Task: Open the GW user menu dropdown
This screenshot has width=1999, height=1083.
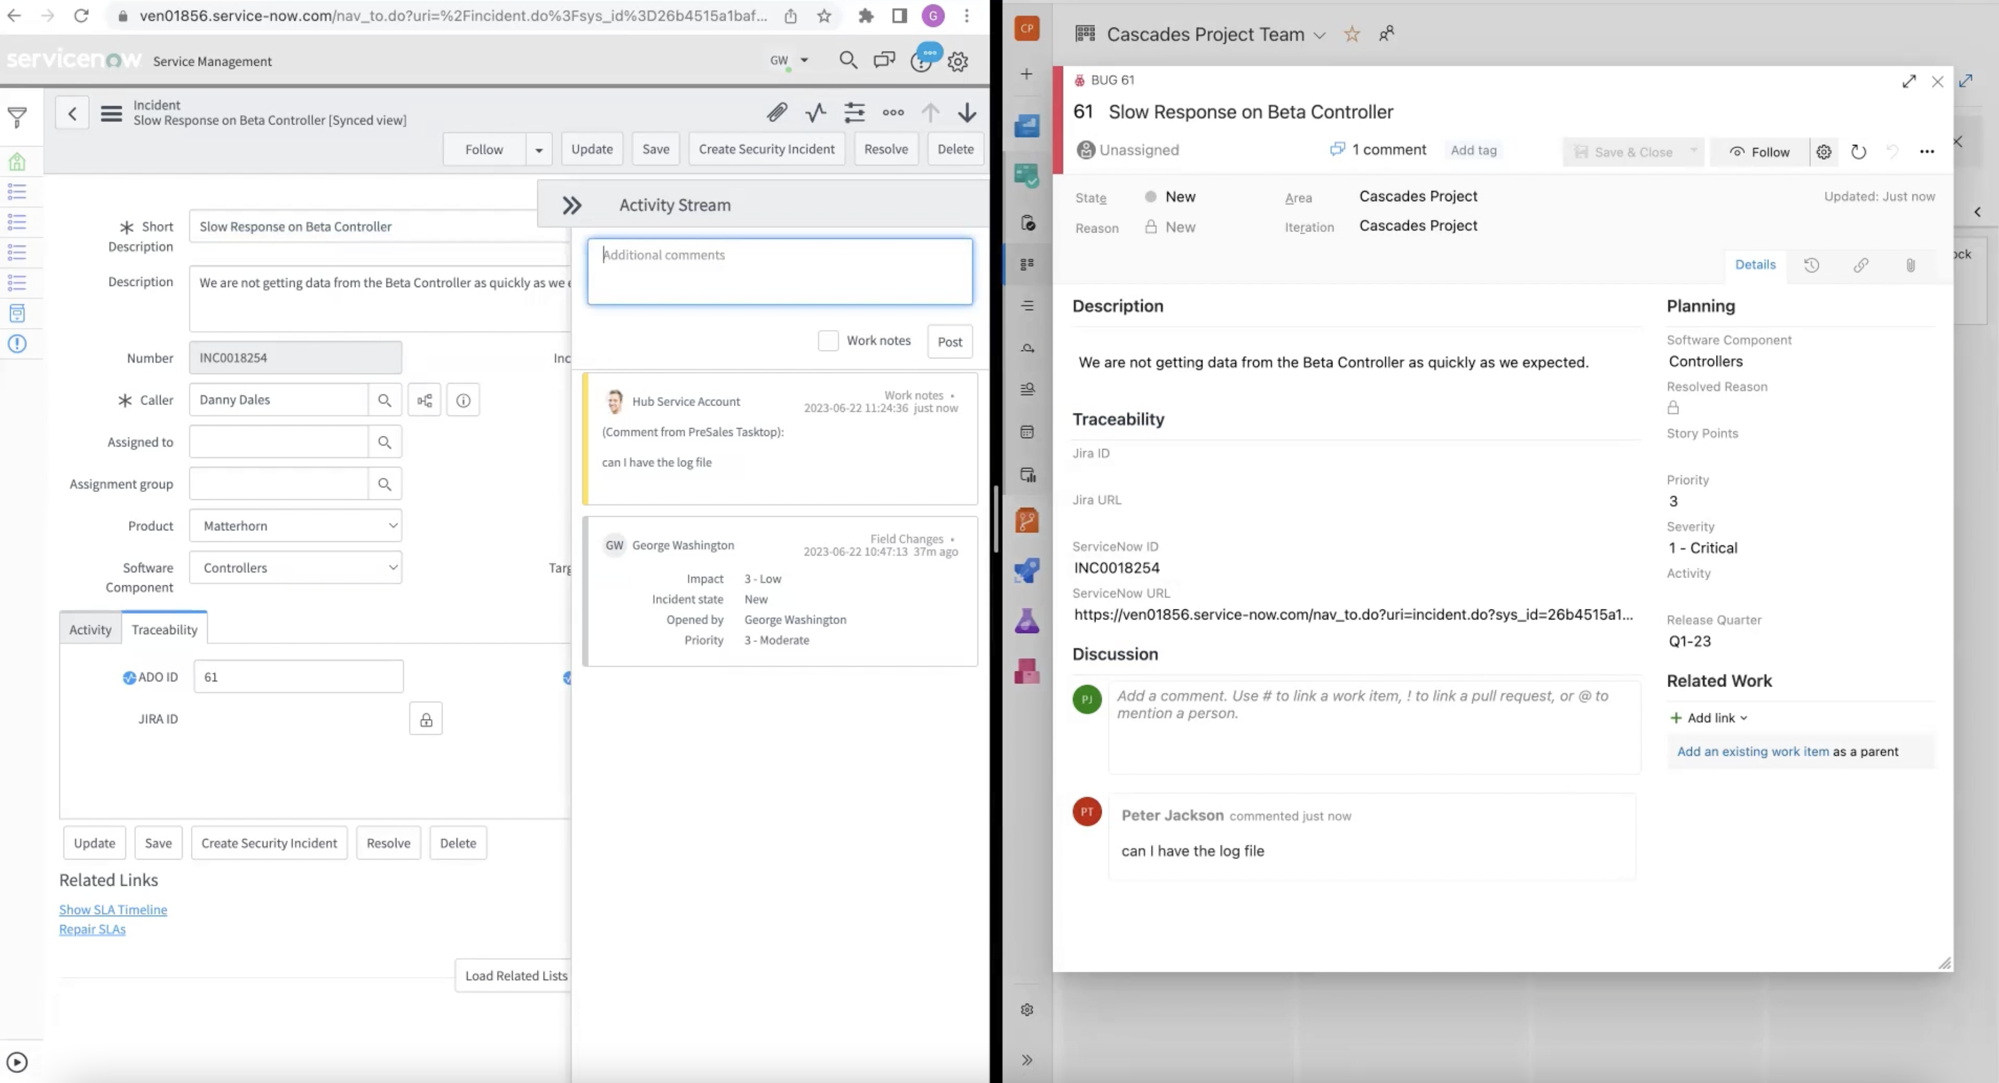Action: [x=789, y=61]
